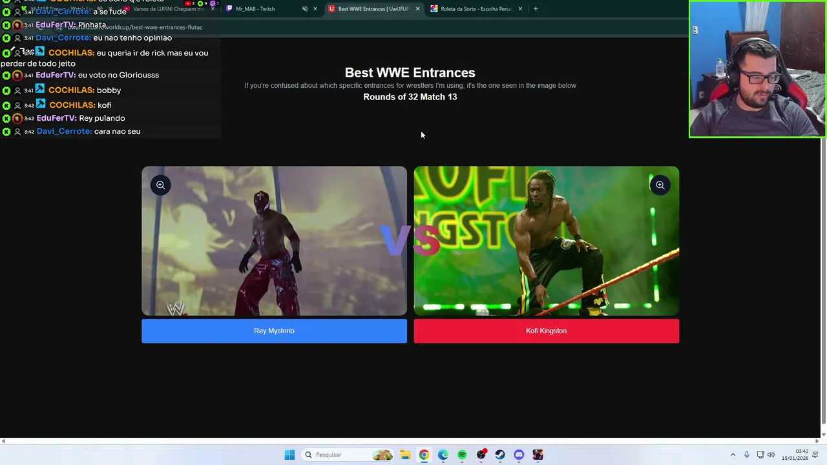Switch to Roleta da Sorte tab
The image size is (827, 465).
[x=476, y=9]
